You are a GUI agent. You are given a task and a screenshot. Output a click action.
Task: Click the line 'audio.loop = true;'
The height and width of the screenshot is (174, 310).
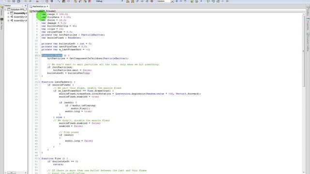pos(78,111)
